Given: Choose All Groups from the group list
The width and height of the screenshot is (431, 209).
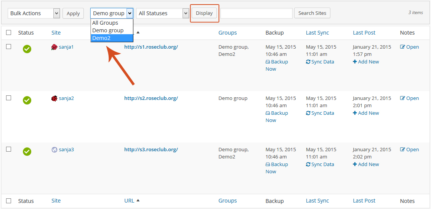Looking at the screenshot, I should click(x=112, y=23).
